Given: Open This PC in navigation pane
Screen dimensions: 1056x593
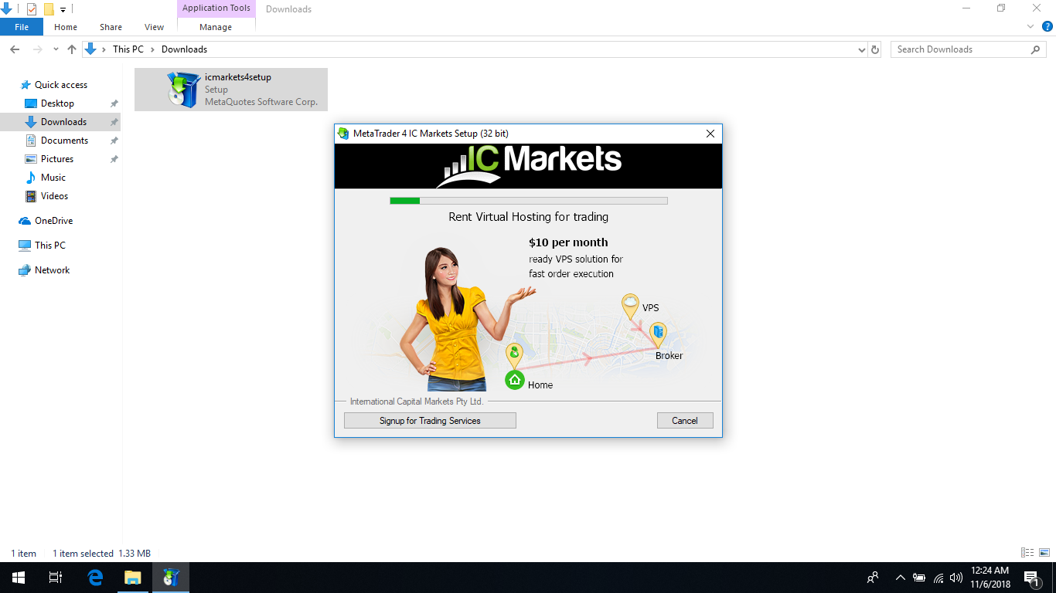Looking at the screenshot, I should click(x=50, y=246).
